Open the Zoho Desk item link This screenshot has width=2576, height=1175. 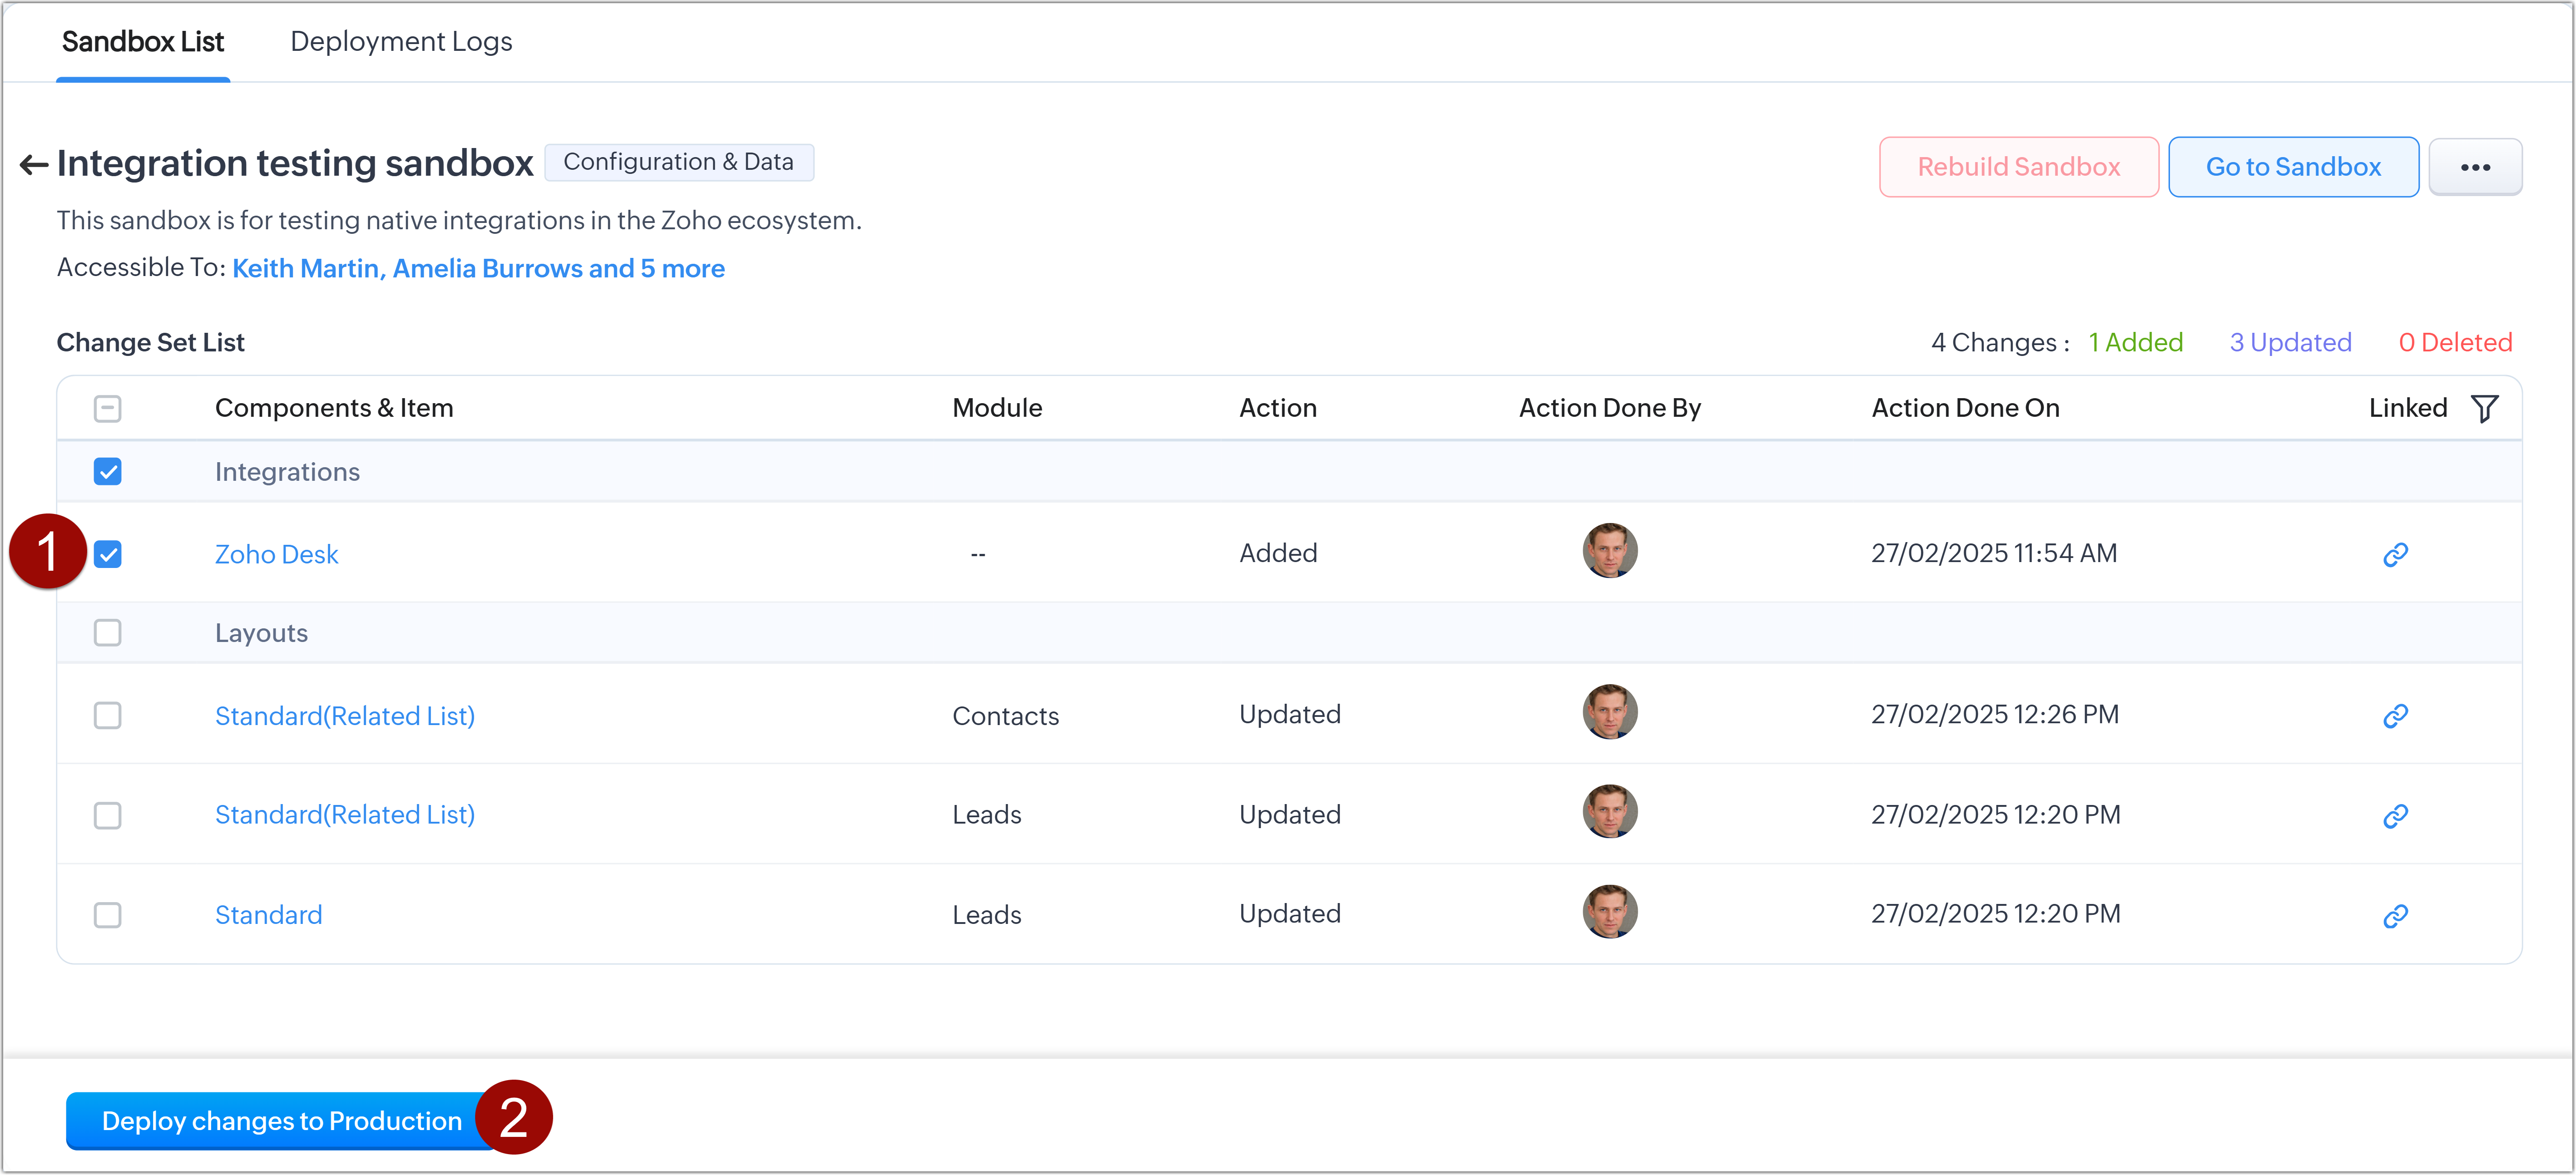276,554
